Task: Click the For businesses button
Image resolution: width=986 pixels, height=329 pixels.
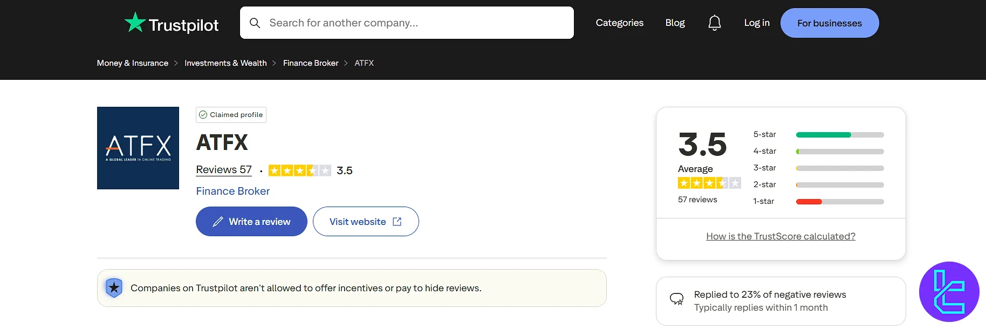Action: pos(830,23)
